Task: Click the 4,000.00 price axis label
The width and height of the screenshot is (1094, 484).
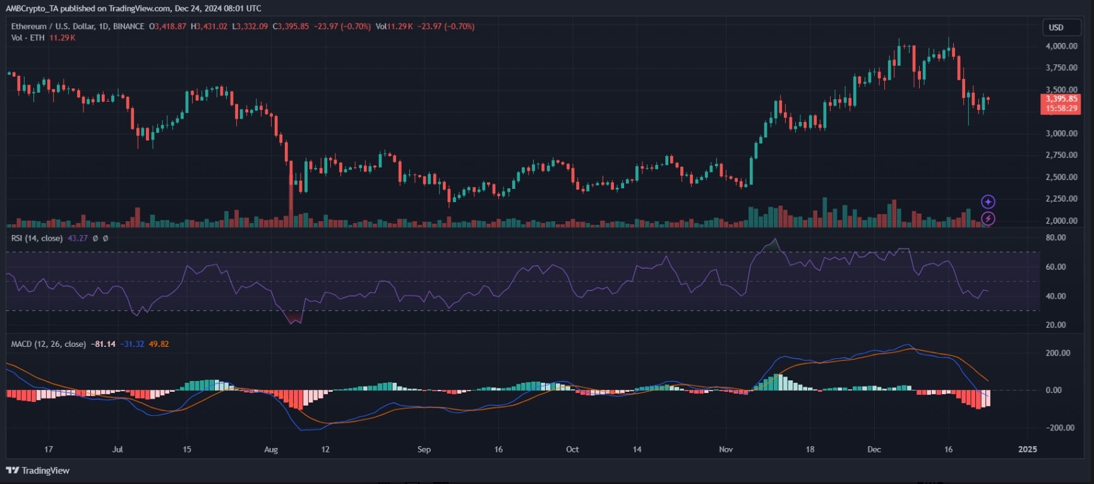Action: pos(1061,46)
